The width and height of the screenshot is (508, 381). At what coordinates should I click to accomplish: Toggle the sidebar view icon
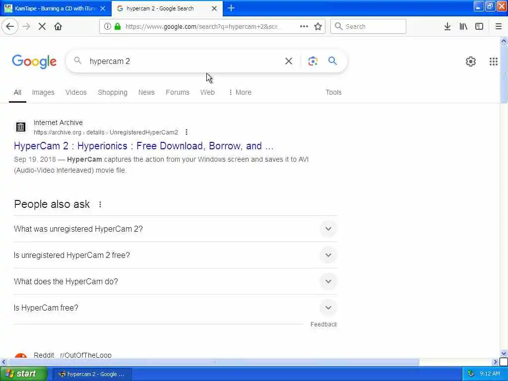(x=479, y=27)
